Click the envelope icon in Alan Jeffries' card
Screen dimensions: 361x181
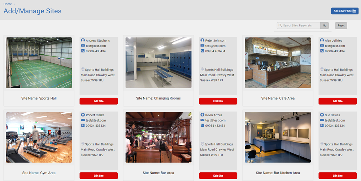(x=322, y=46)
